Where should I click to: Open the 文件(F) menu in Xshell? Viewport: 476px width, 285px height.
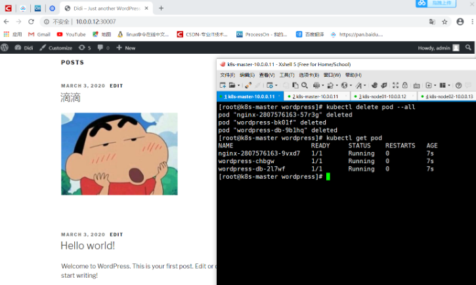227,75
